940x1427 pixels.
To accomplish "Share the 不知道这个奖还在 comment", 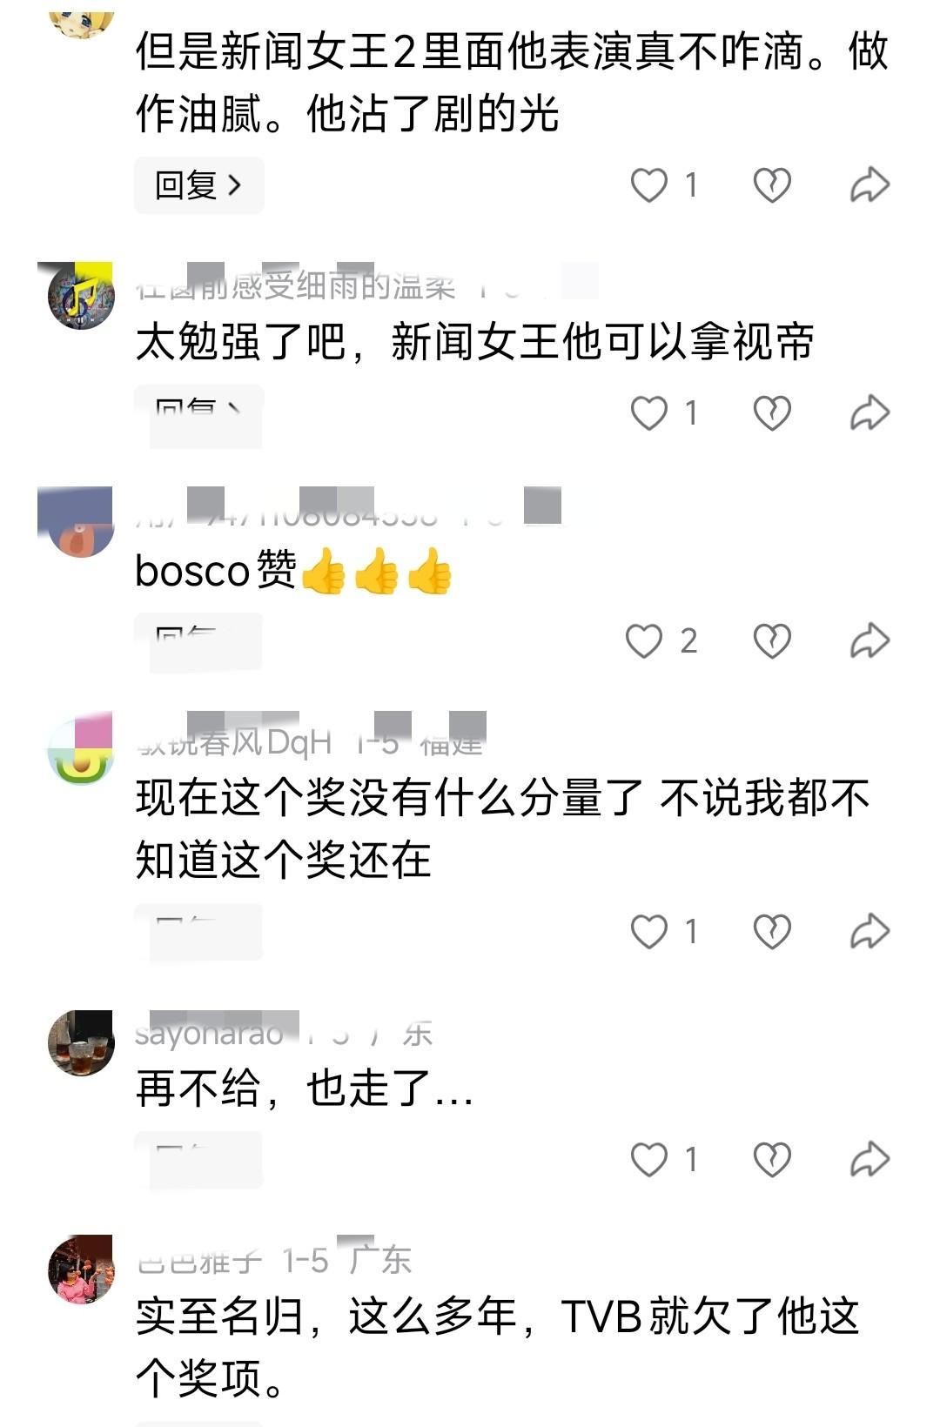I will click(869, 932).
